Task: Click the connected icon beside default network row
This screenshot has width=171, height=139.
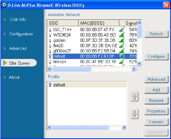Action: click(x=50, y=56)
